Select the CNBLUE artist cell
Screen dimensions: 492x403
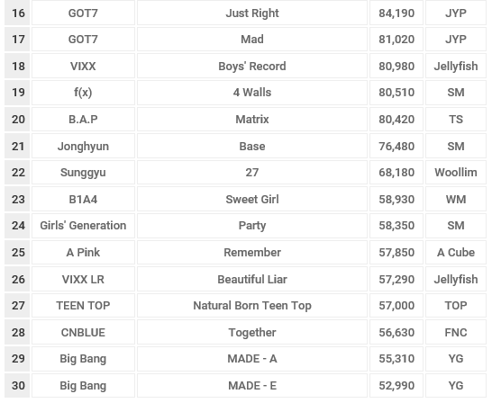[83, 332]
